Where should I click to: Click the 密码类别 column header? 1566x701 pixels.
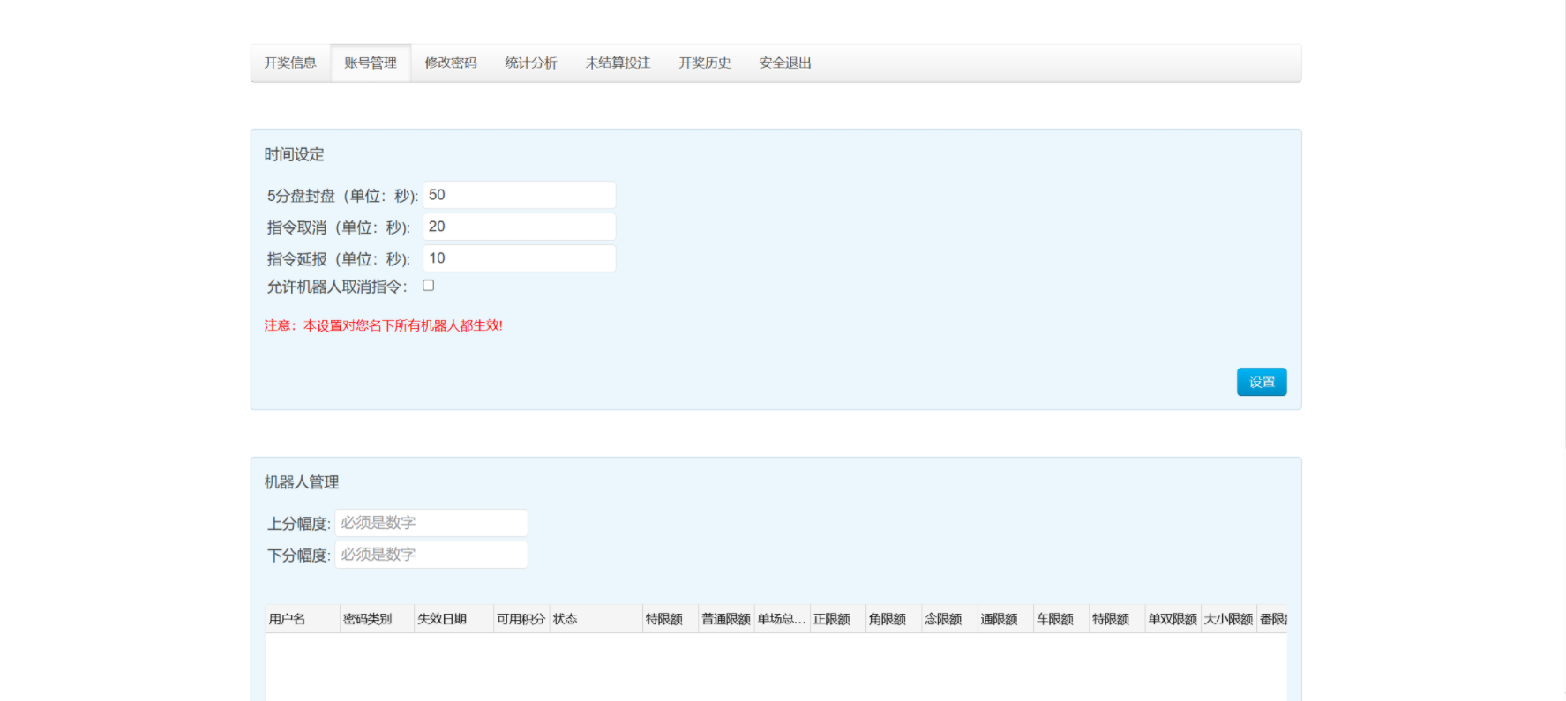[375, 619]
